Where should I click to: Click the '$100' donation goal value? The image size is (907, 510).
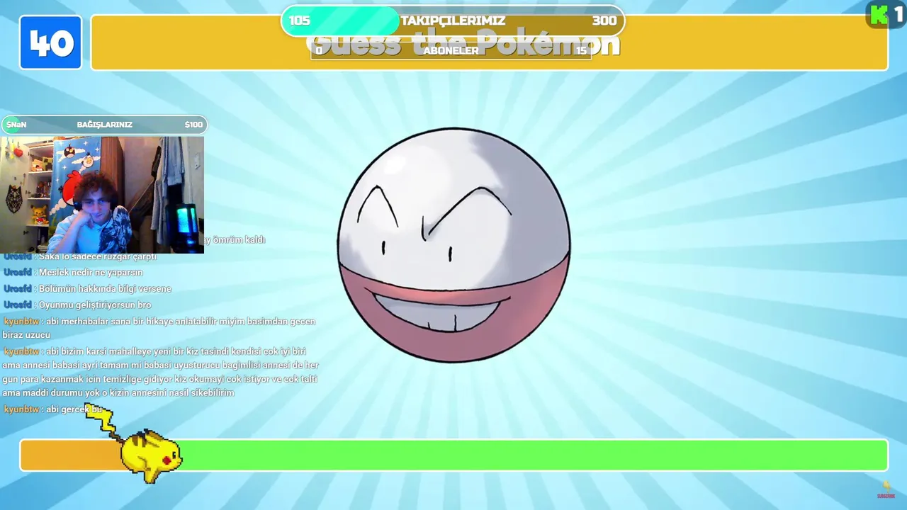[193, 125]
